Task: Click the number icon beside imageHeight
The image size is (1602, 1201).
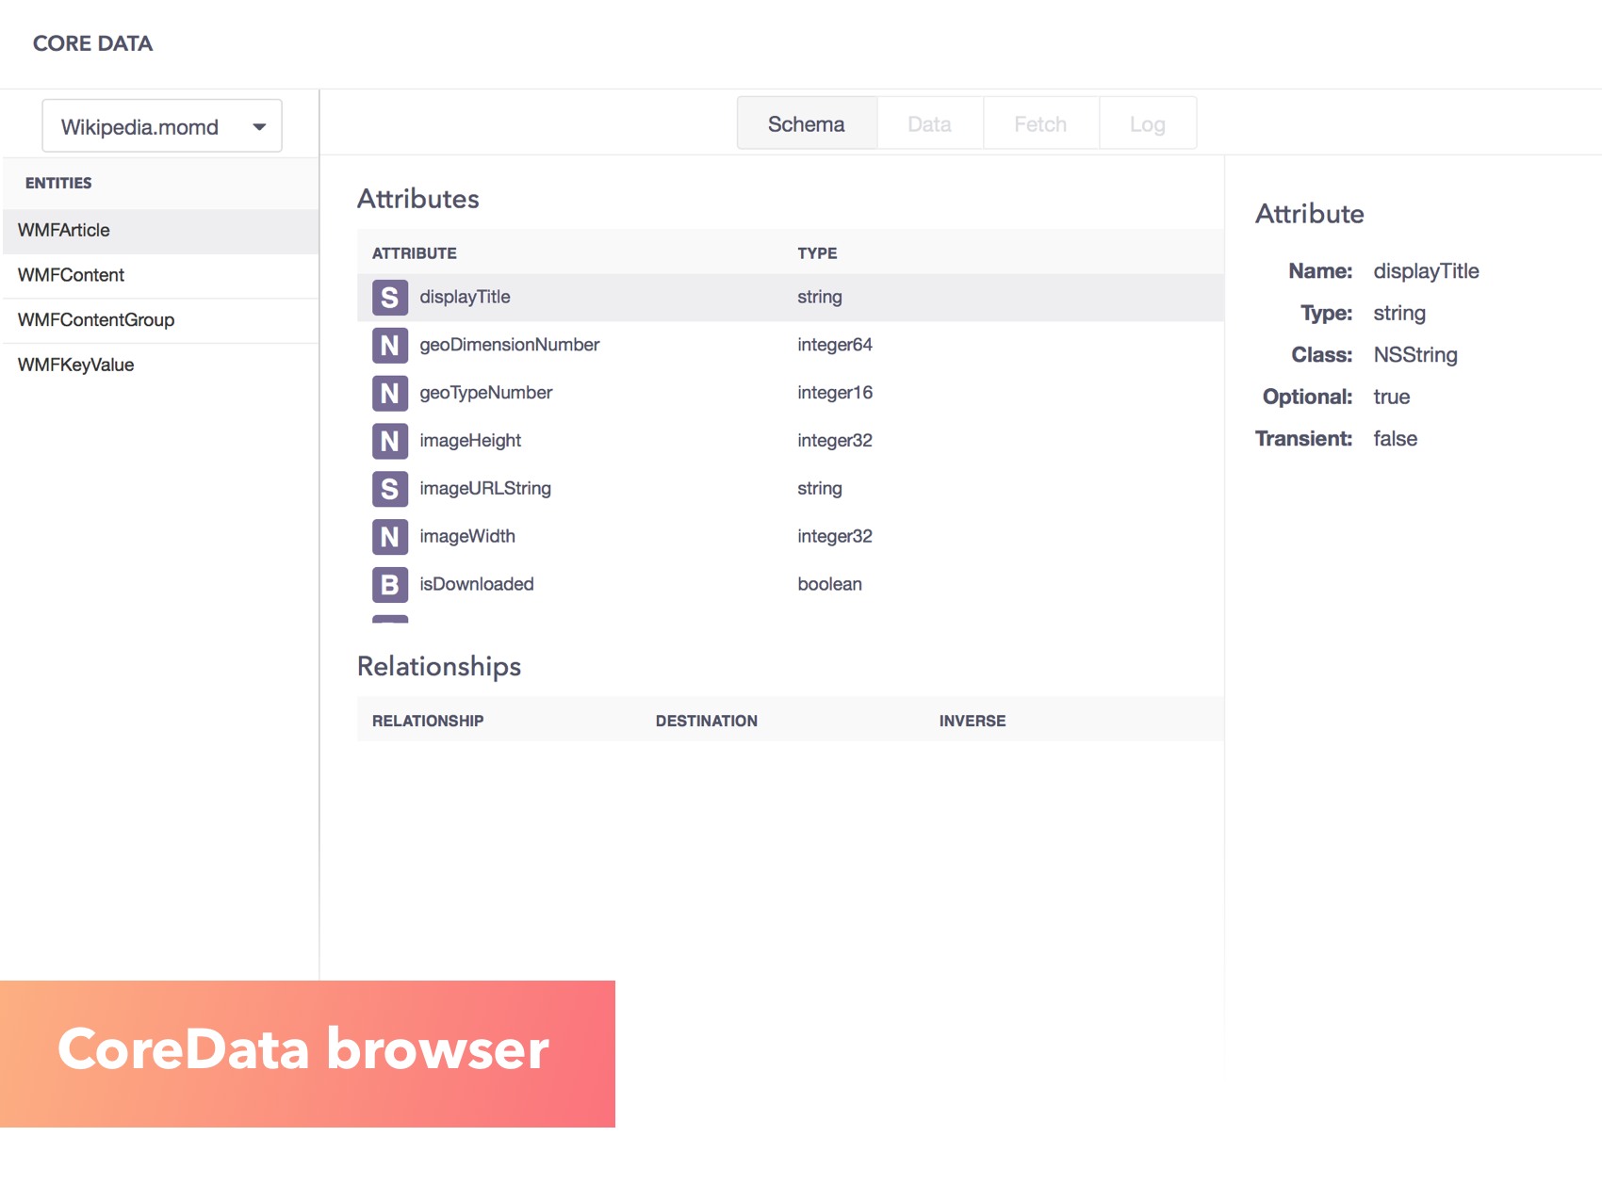Action: pos(389,441)
